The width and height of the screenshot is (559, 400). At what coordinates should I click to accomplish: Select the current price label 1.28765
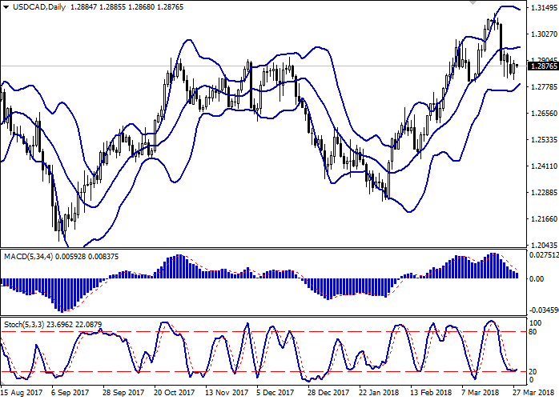coord(544,66)
